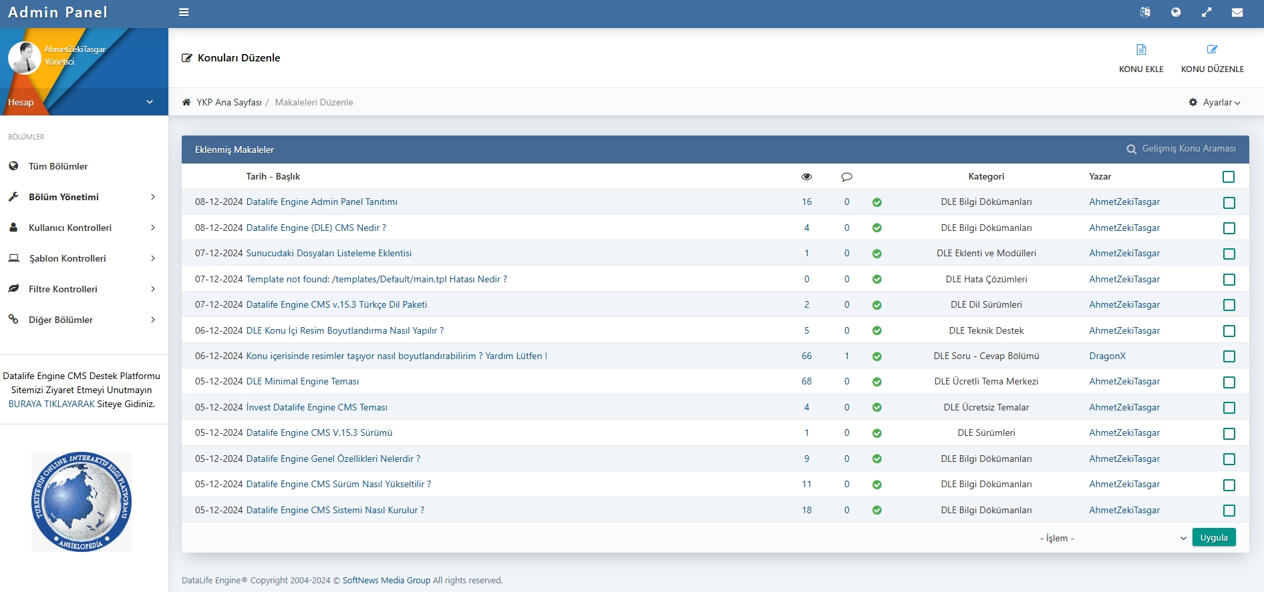This screenshot has height=592, width=1264.
Task: Click the Konu Ekle document icon
Action: pos(1141,50)
